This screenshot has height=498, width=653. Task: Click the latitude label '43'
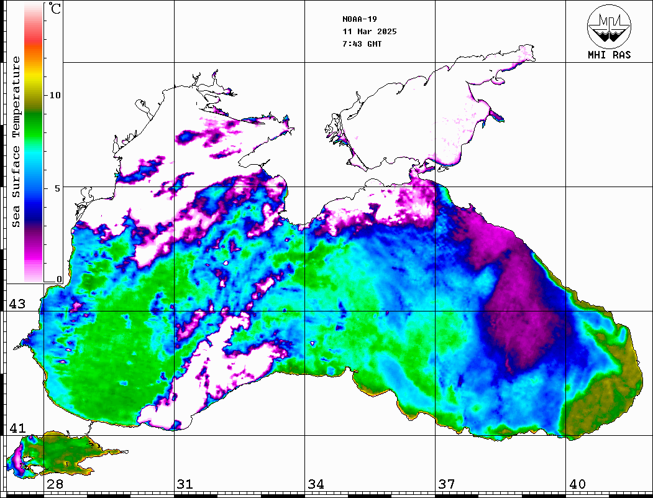17,304
